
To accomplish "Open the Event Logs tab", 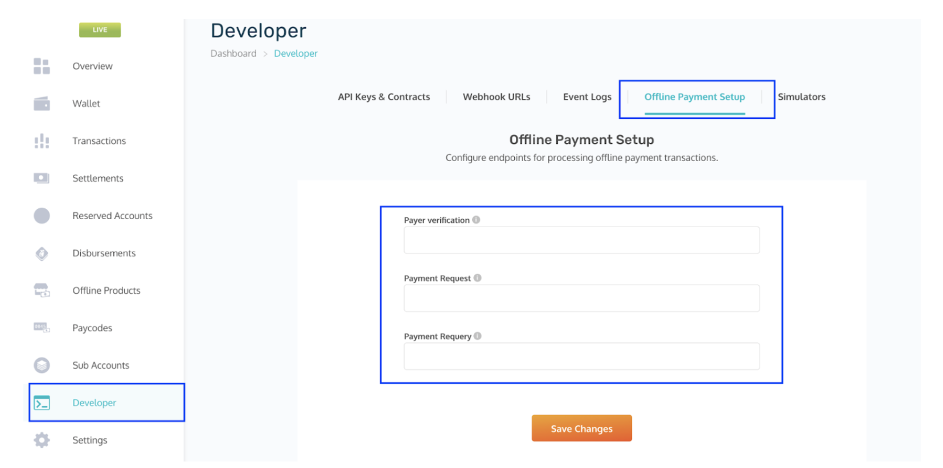I will click(x=587, y=97).
